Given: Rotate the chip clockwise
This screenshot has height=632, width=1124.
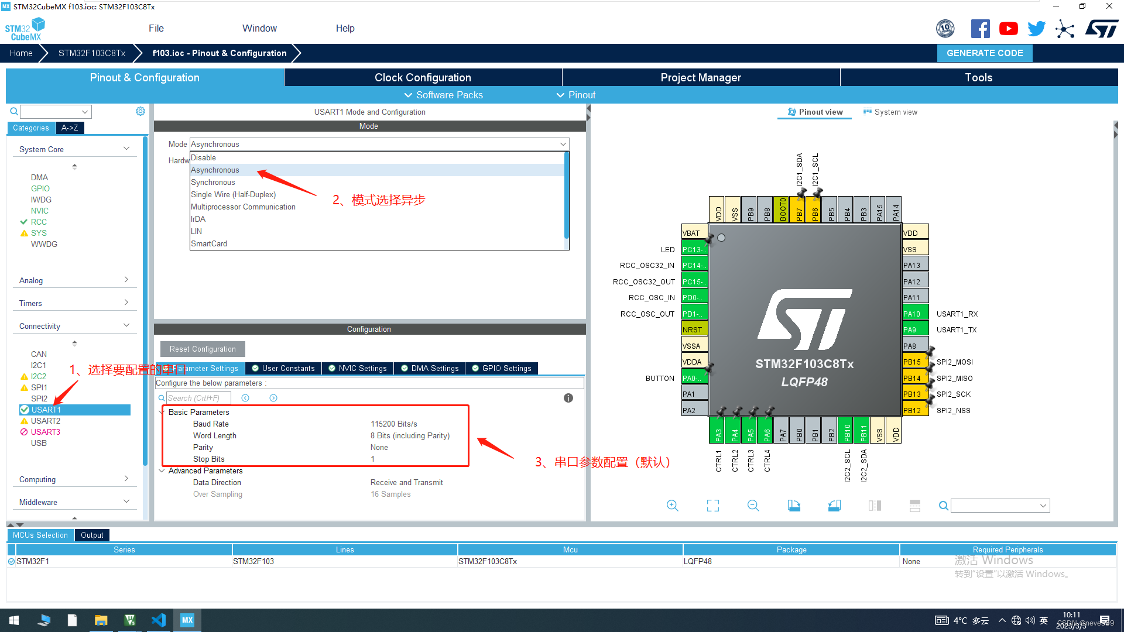Looking at the screenshot, I should tap(793, 505).
